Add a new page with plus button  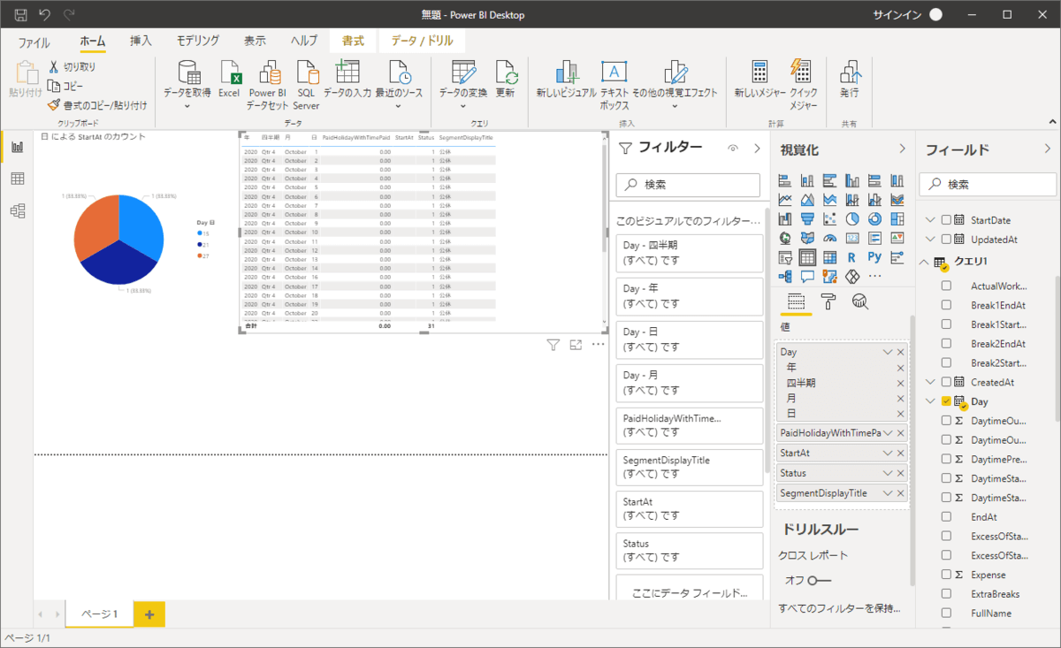[149, 614]
